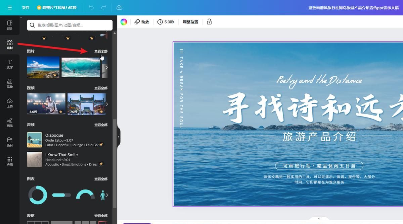
Task: Insert the person pictogram chart
Action: pyautogui.click(x=103, y=195)
